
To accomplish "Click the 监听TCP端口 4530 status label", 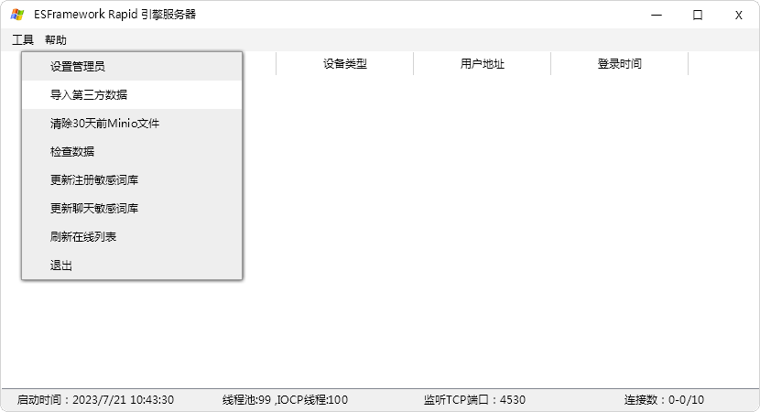I will (x=474, y=400).
